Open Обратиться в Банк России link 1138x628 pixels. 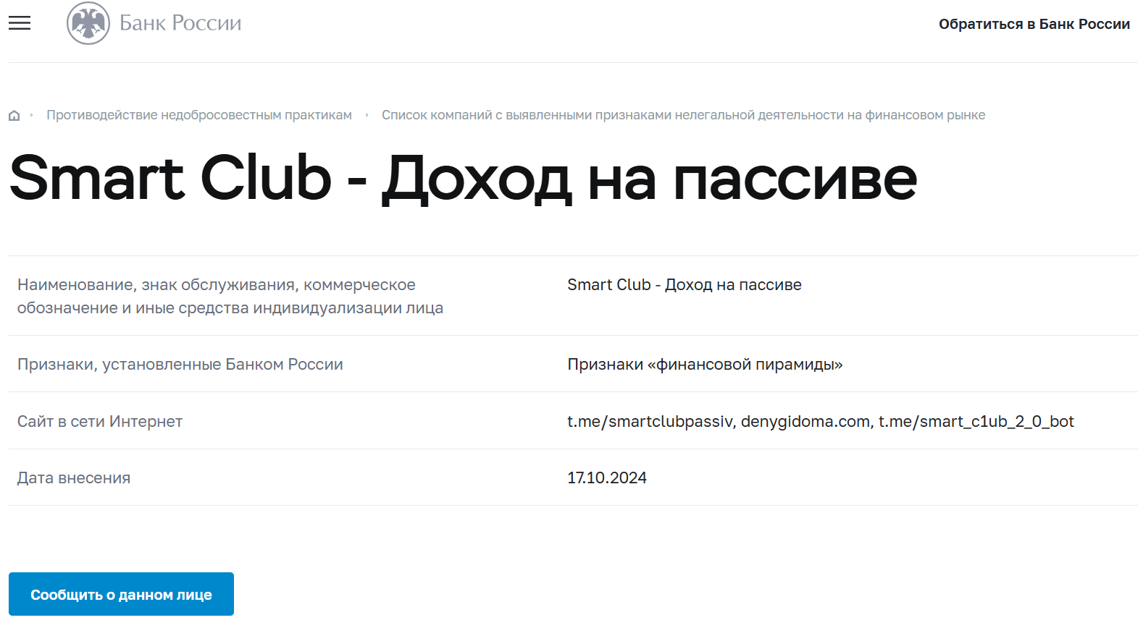tap(1034, 24)
